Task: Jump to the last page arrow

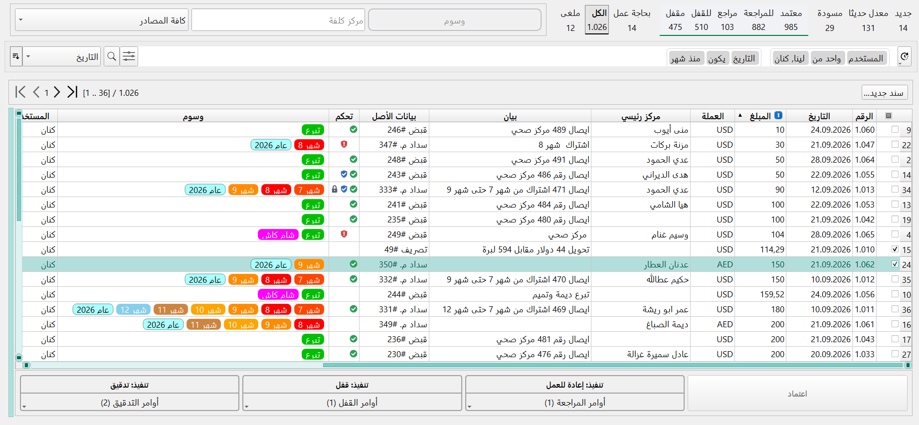Action: tap(72, 92)
